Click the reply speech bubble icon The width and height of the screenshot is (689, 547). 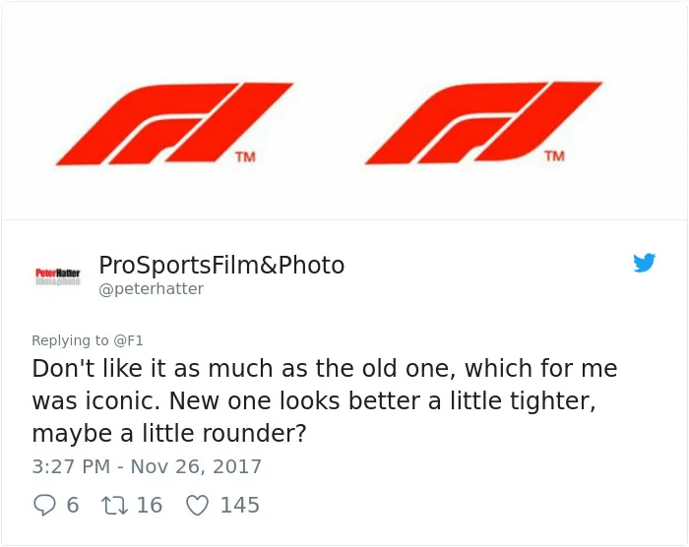coord(44,505)
